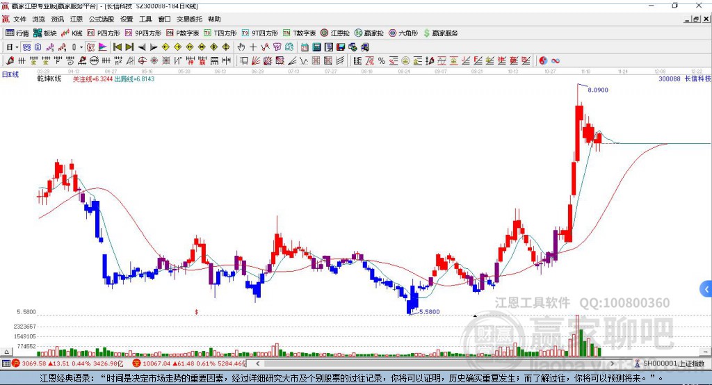712x385 pixels.
Task: Open the 赢家轮 tool
Action: [369, 33]
